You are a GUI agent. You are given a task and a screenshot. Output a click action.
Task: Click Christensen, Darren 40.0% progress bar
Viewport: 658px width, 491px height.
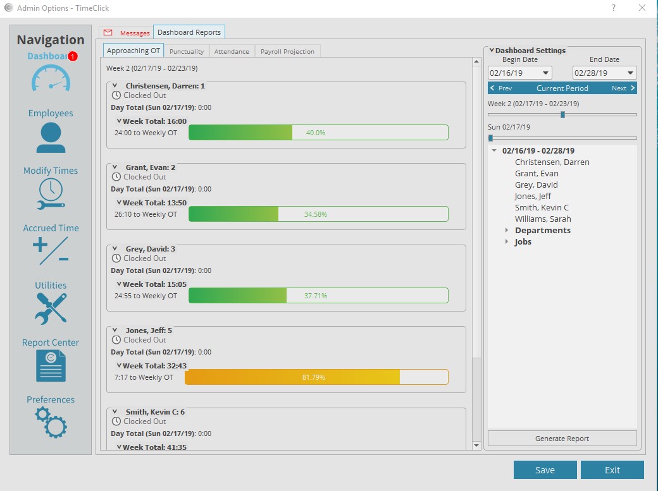tap(318, 133)
